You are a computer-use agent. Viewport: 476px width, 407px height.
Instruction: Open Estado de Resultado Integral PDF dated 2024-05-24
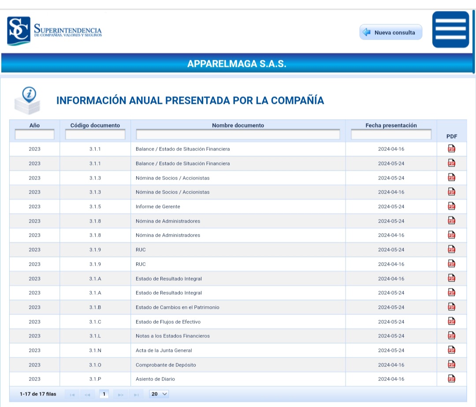451,293
